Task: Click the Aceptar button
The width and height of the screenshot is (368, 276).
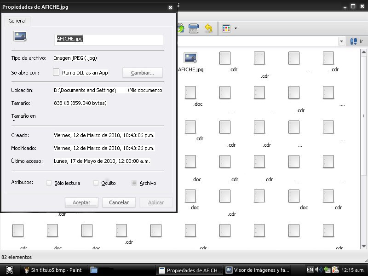Action: [81, 202]
